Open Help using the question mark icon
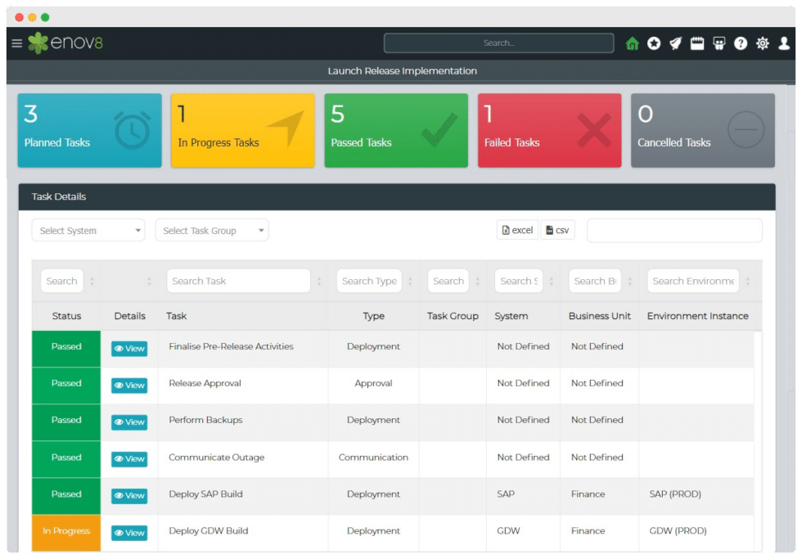 [741, 43]
